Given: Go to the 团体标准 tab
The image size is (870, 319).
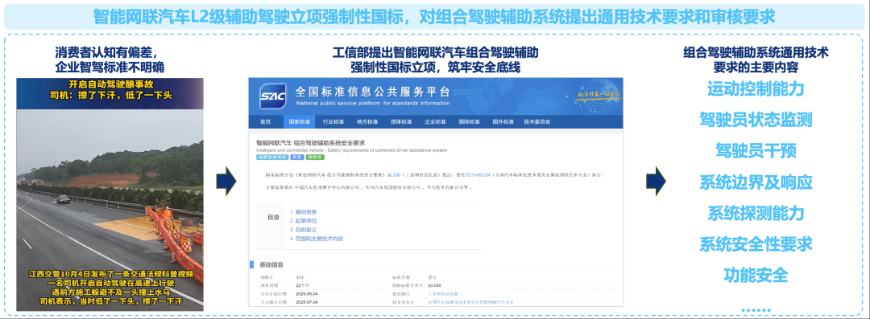Looking at the screenshot, I should click(400, 122).
